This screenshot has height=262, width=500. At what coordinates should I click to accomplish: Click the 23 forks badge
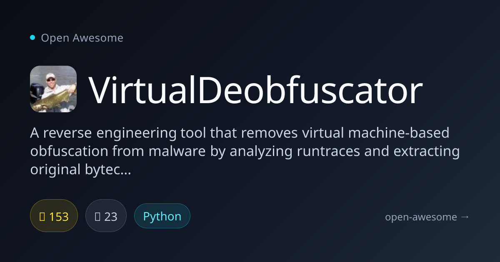pos(106,216)
